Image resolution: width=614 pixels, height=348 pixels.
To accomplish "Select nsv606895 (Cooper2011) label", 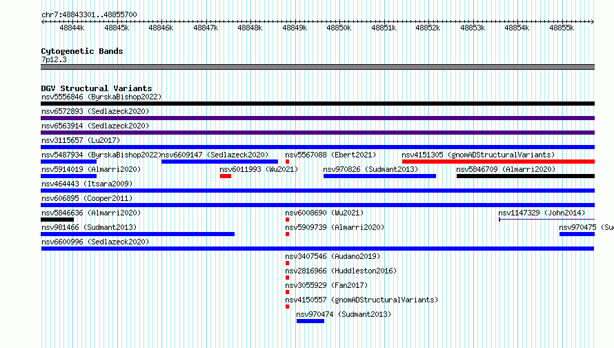I will point(87,198).
